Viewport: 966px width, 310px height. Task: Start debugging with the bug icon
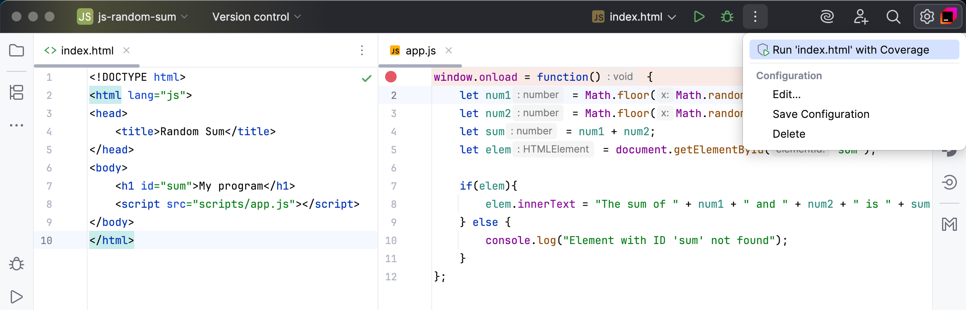click(x=727, y=17)
